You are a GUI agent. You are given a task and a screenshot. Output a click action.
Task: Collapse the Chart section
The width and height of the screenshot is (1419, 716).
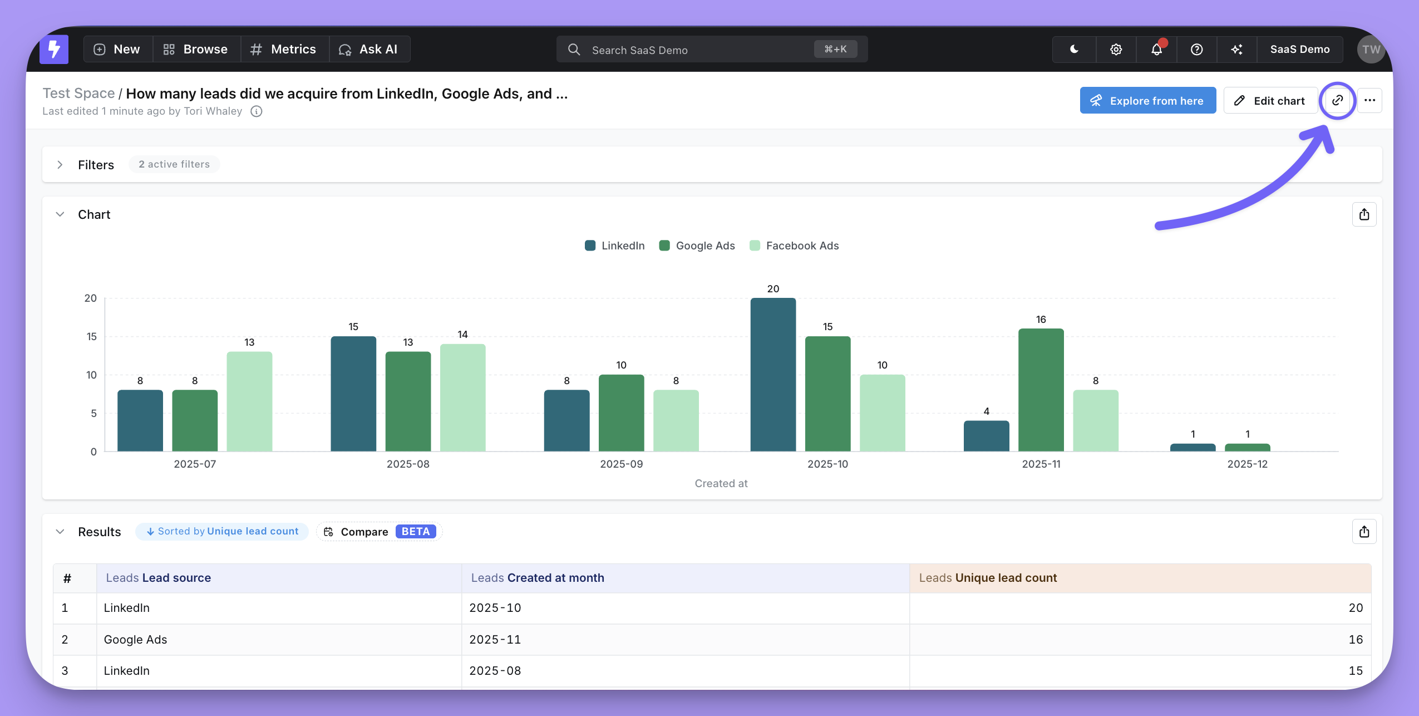(x=60, y=214)
